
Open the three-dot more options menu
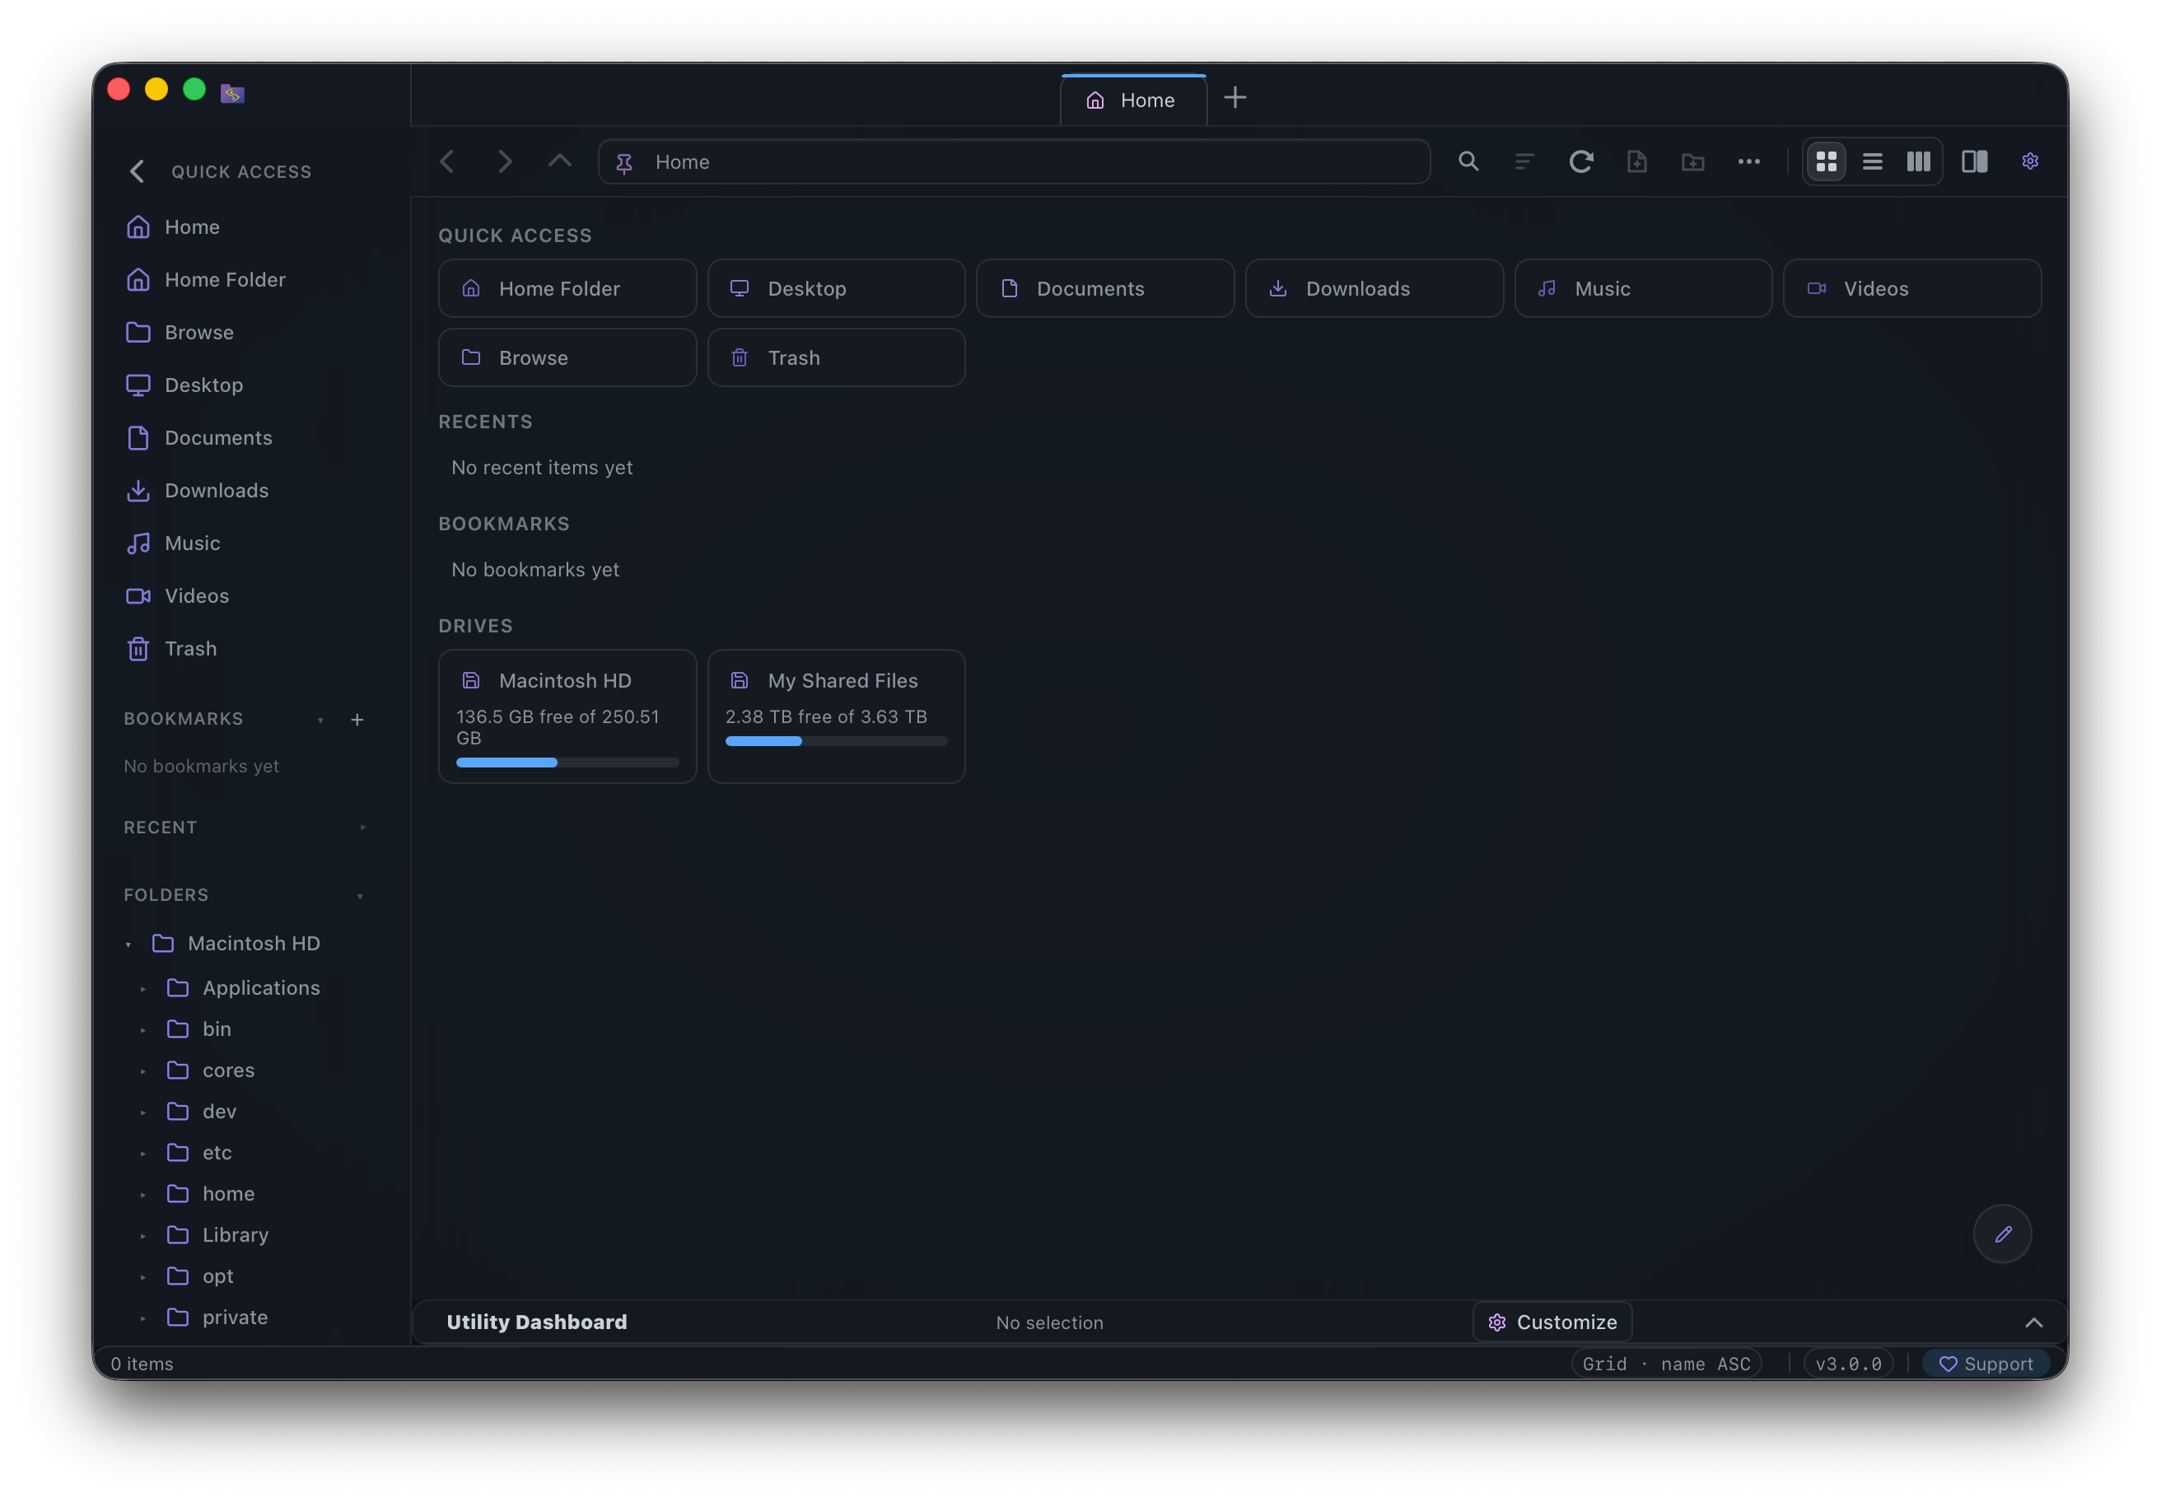tap(1748, 162)
